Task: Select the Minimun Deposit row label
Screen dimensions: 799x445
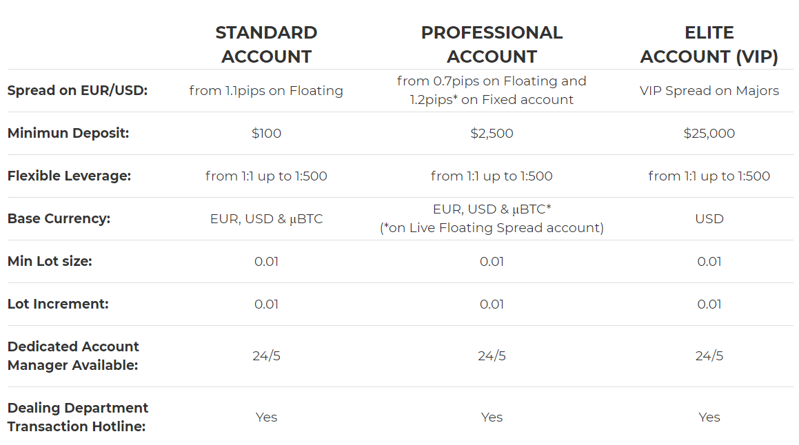Action: tap(68, 133)
